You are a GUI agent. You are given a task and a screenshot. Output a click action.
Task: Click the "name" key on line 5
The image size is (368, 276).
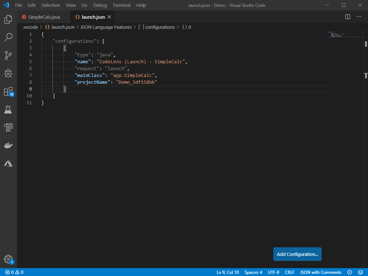[83, 61]
